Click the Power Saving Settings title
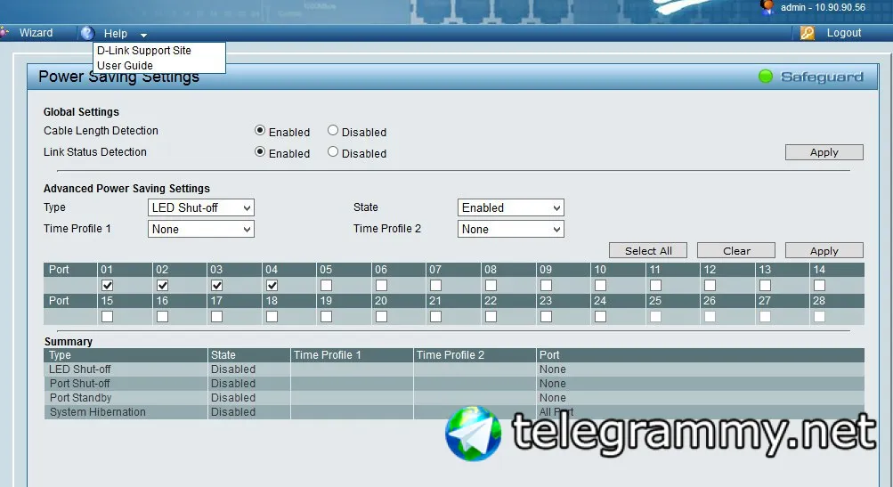 (x=119, y=77)
